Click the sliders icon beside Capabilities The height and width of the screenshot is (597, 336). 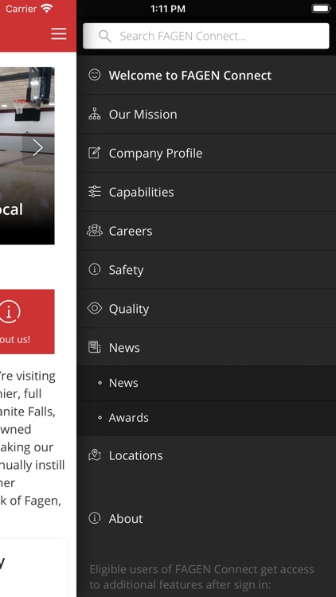(94, 192)
